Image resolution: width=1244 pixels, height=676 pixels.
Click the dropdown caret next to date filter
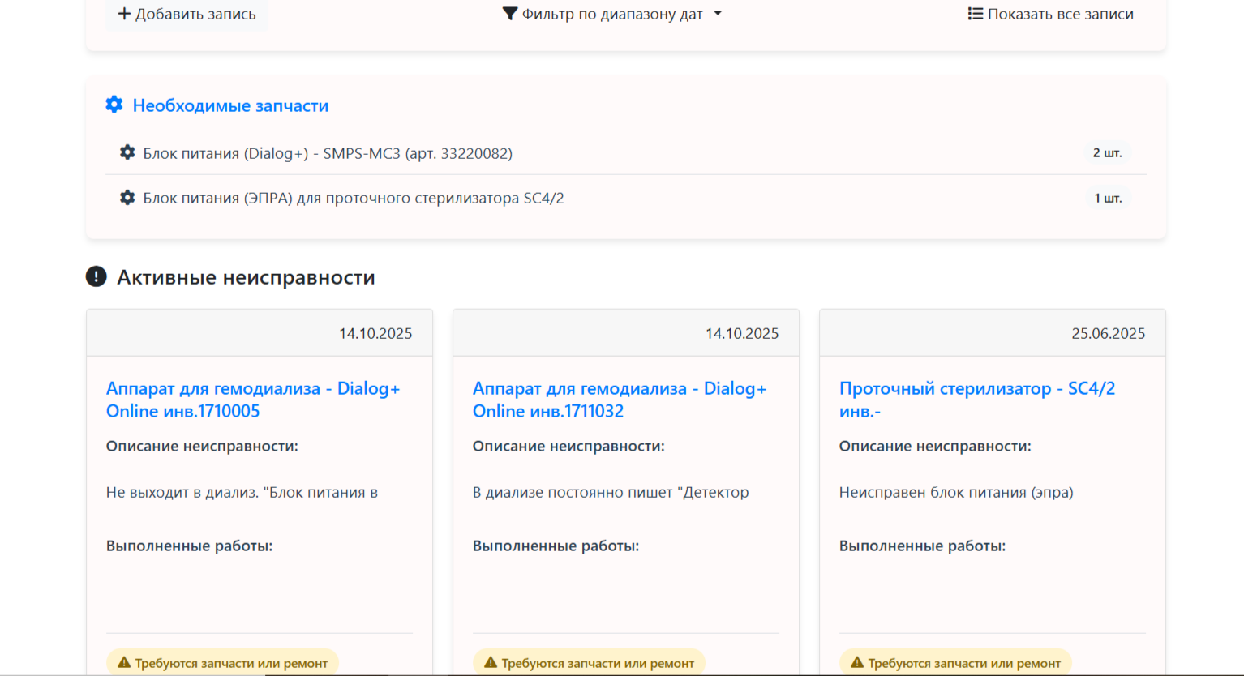[718, 14]
